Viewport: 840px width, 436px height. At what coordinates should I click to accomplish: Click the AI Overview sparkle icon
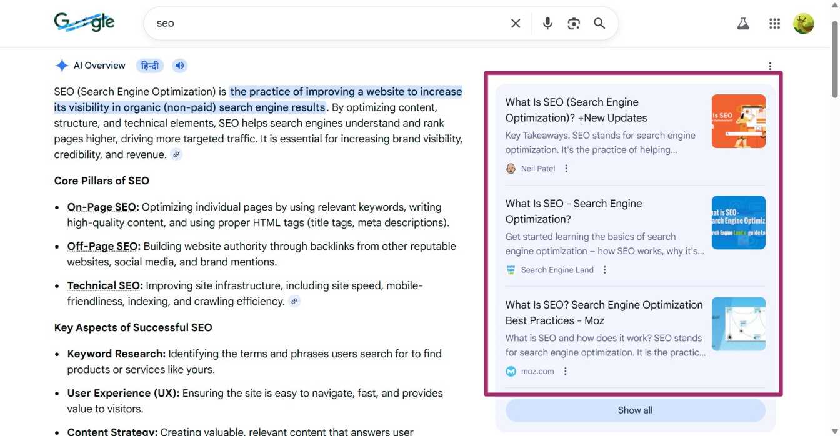[61, 65]
